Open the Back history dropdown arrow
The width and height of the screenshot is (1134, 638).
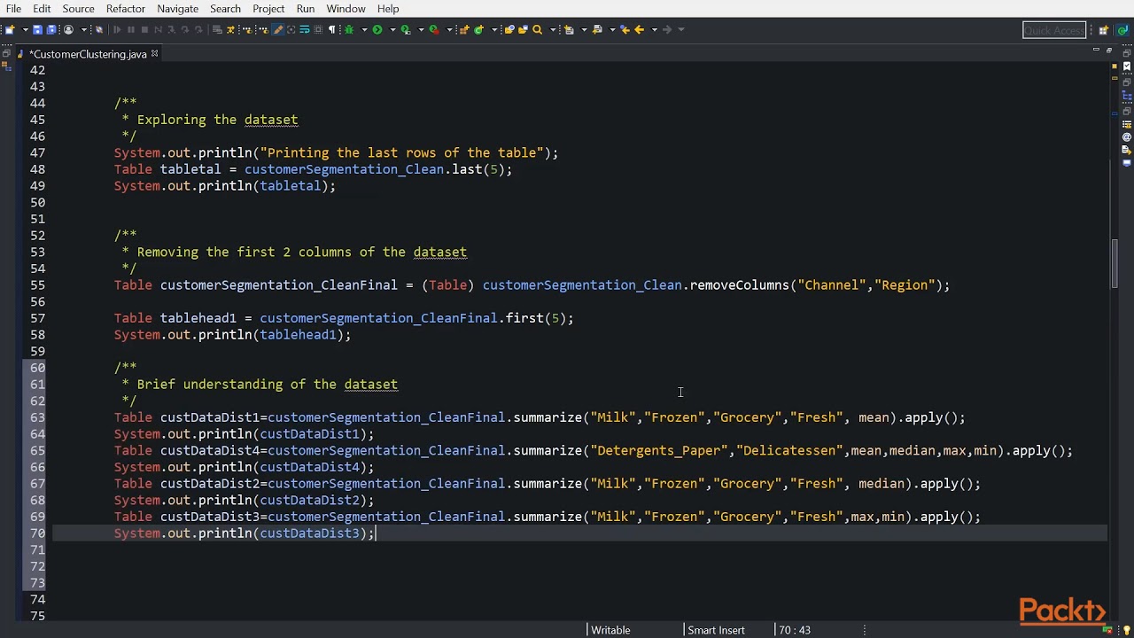pyautogui.click(x=654, y=29)
